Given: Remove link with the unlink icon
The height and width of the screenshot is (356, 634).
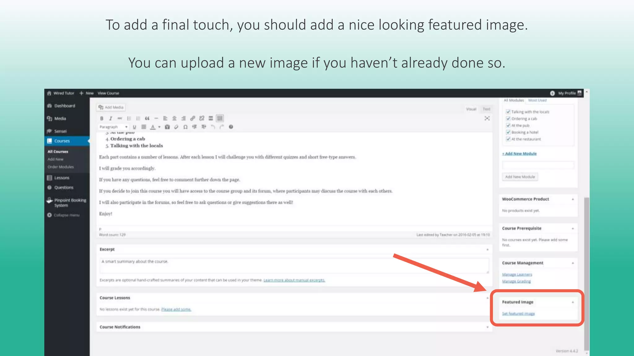Looking at the screenshot, I should (x=202, y=118).
